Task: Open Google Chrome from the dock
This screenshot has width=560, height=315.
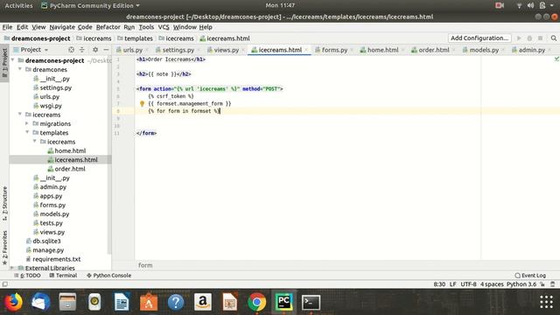Action: point(256,302)
